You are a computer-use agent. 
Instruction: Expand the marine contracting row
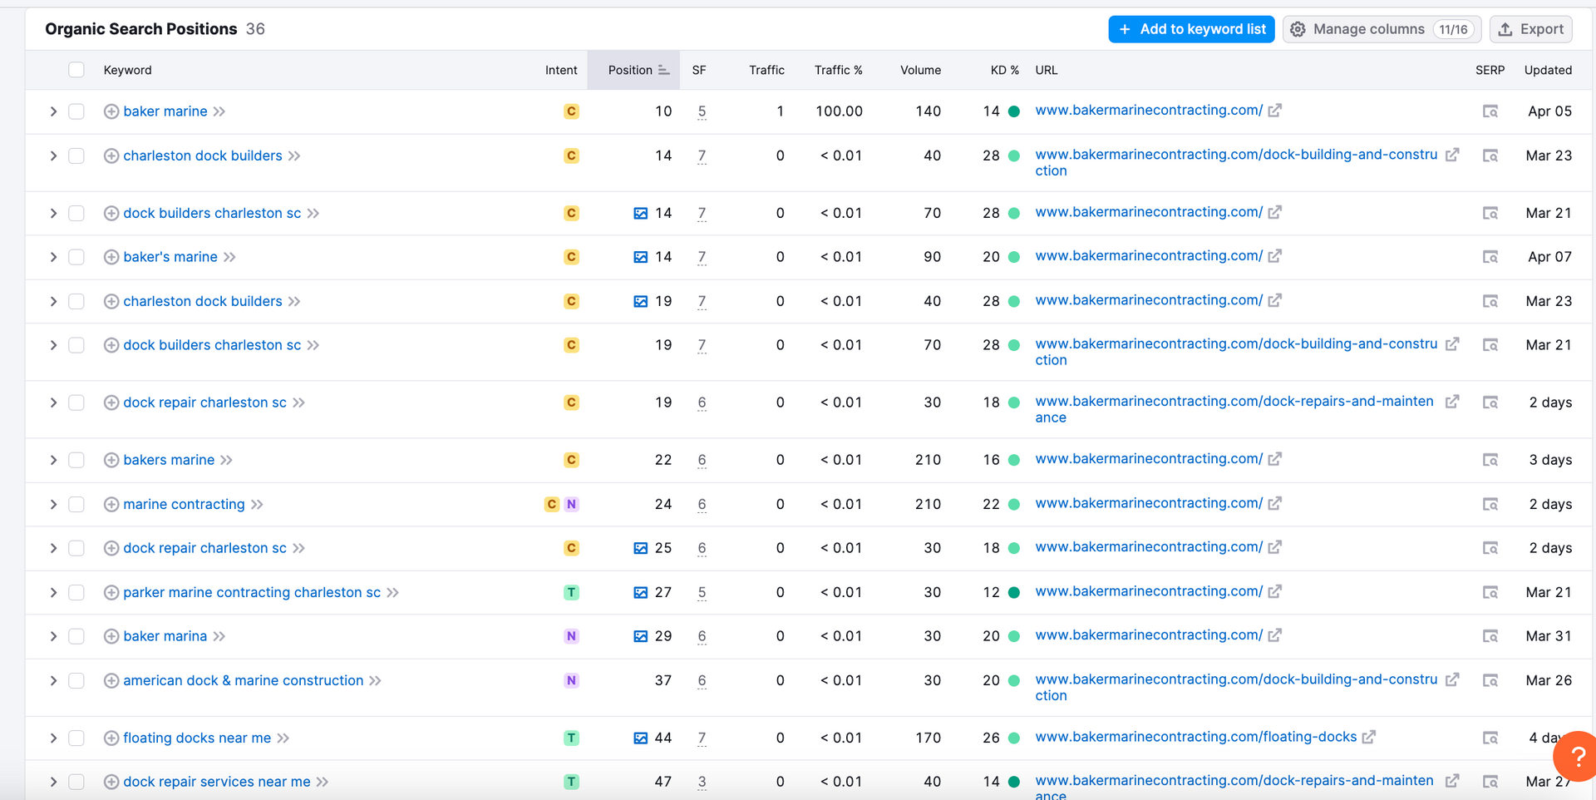pos(53,504)
